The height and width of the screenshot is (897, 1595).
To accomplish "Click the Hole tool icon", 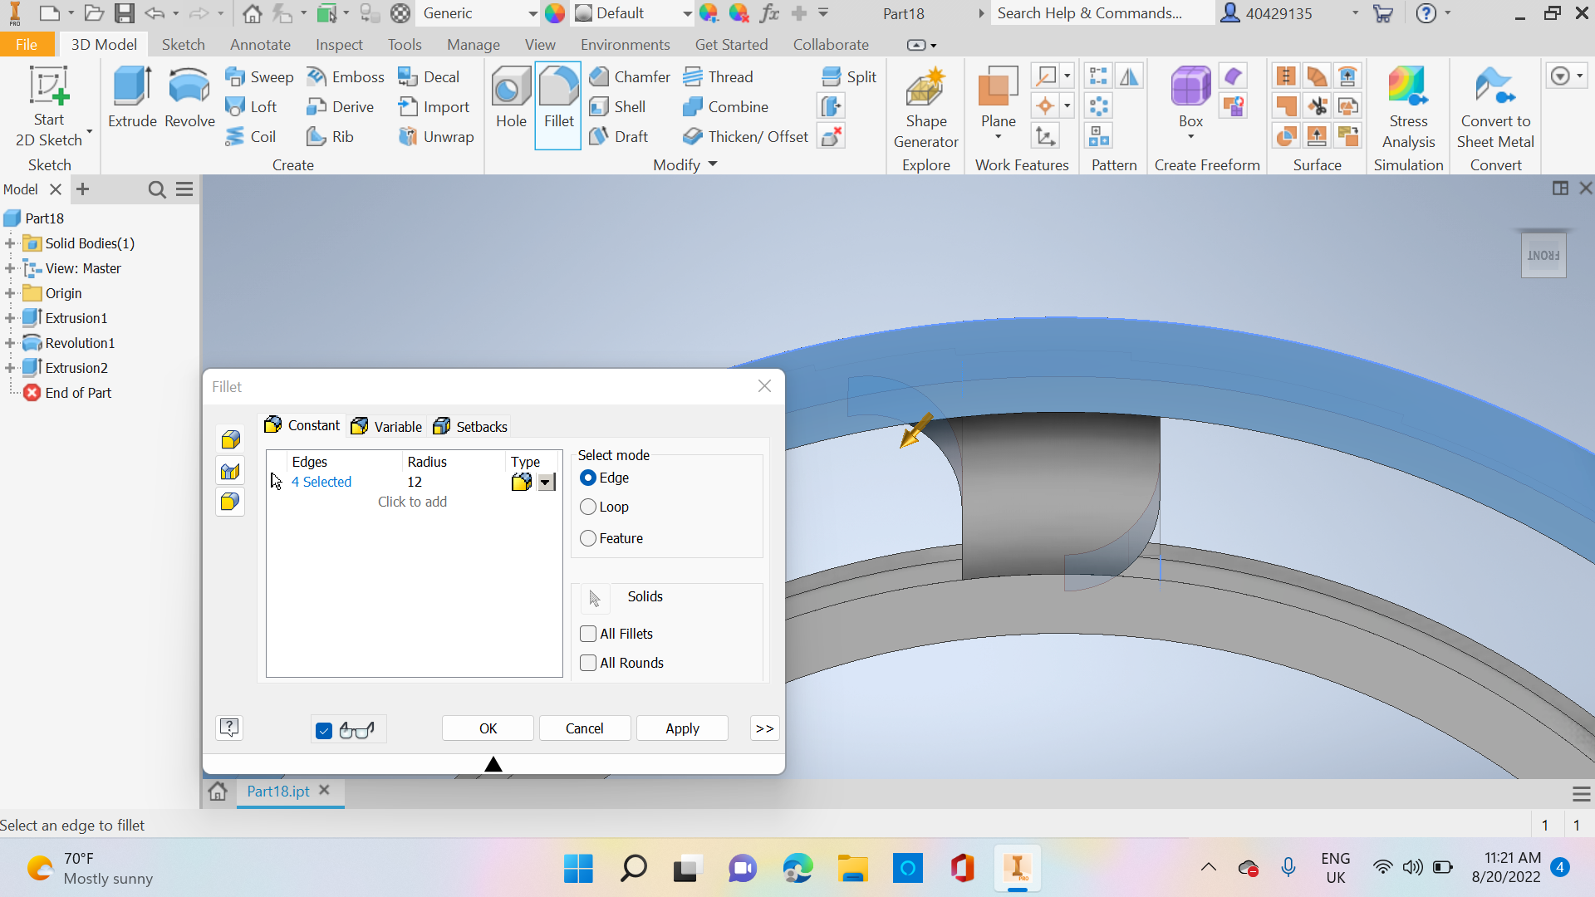I will (x=511, y=88).
